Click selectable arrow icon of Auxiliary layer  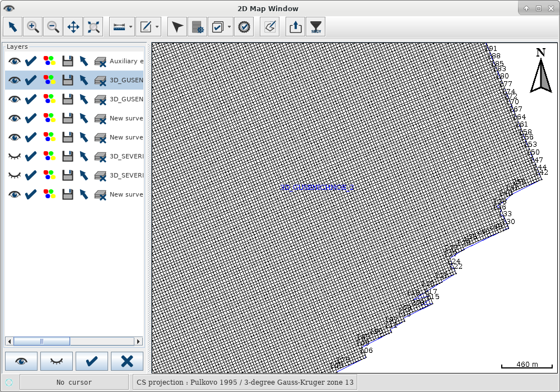83,61
